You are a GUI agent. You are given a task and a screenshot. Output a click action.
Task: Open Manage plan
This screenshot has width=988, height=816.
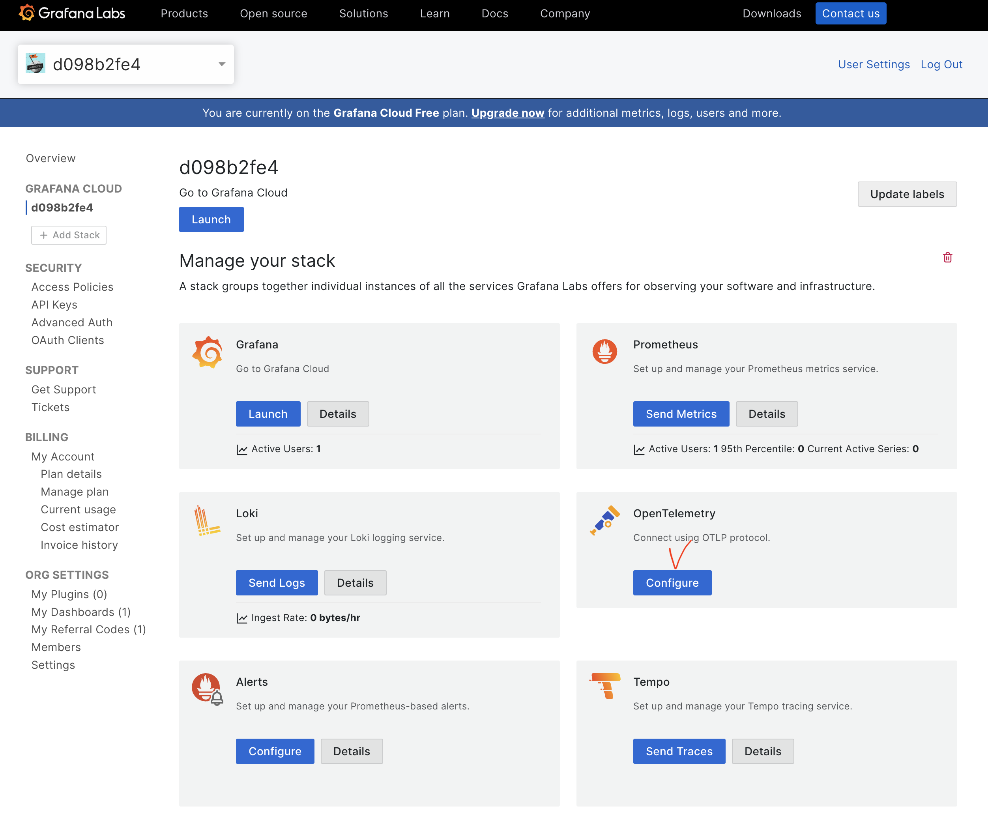(x=75, y=492)
